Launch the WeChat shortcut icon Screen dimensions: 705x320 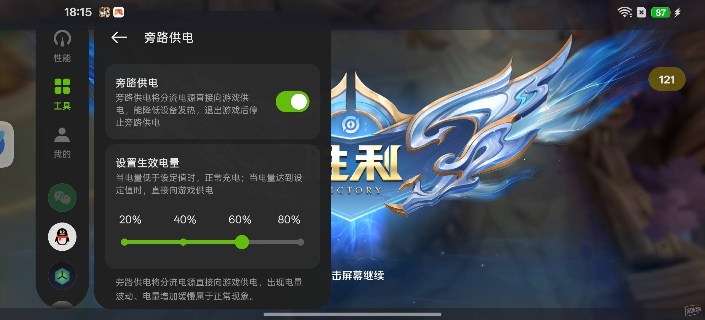click(x=62, y=198)
